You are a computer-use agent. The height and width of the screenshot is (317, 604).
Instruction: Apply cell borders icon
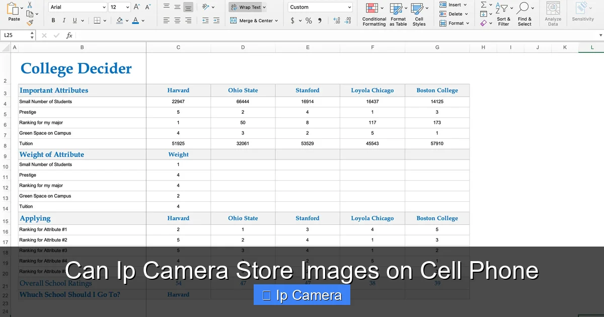click(x=97, y=21)
